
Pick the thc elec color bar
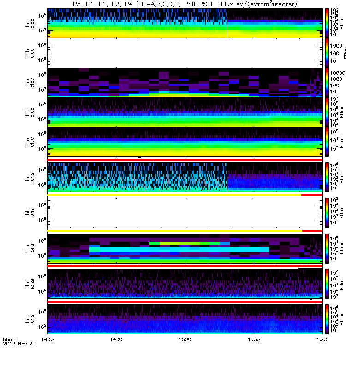coord(327,82)
